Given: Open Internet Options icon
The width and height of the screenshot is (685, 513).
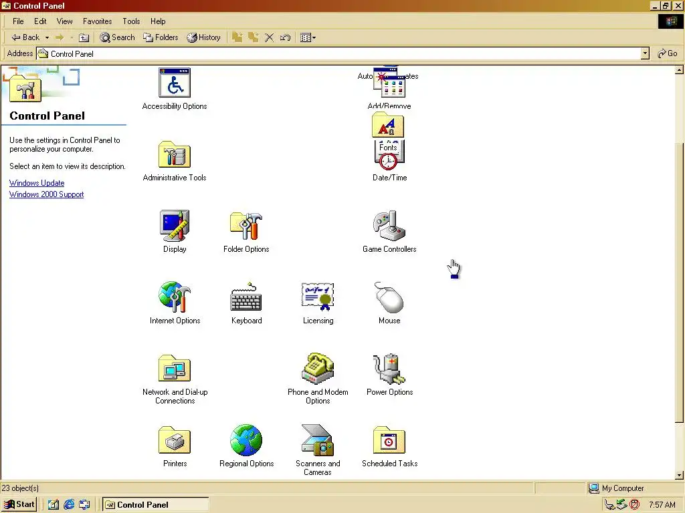Looking at the screenshot, I should (x=175, y=297).
